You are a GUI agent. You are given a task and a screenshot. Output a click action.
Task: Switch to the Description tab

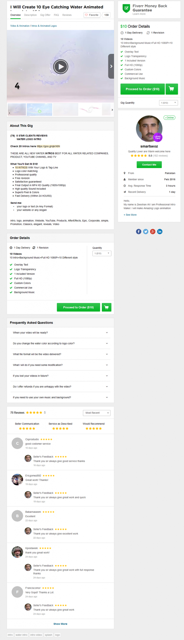[30, 15]
